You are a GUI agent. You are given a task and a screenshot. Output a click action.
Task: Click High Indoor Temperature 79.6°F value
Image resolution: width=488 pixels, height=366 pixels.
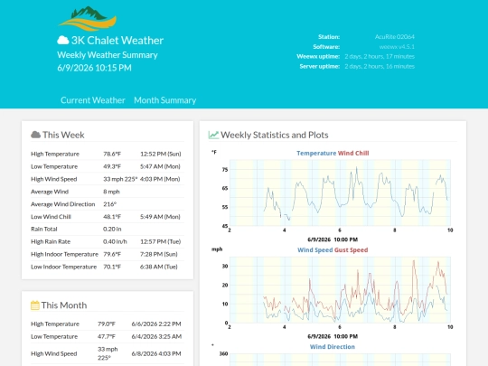(x=112, y=254)
